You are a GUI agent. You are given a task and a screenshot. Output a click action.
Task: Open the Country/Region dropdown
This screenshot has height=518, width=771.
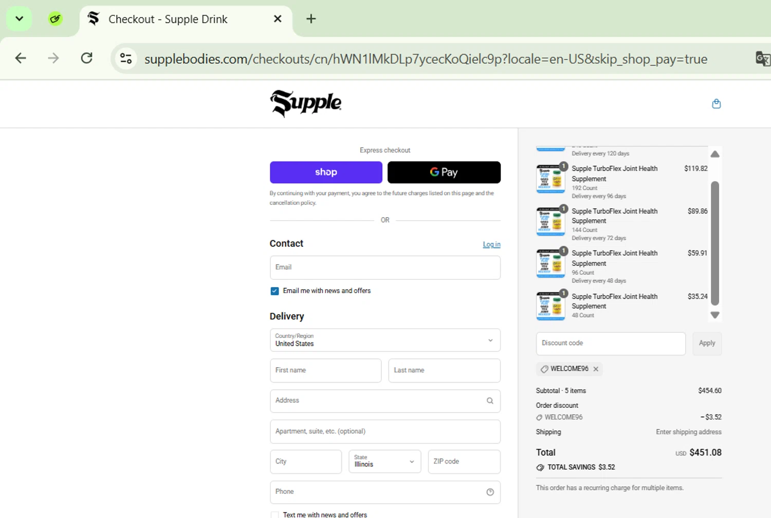pos(385,340)
